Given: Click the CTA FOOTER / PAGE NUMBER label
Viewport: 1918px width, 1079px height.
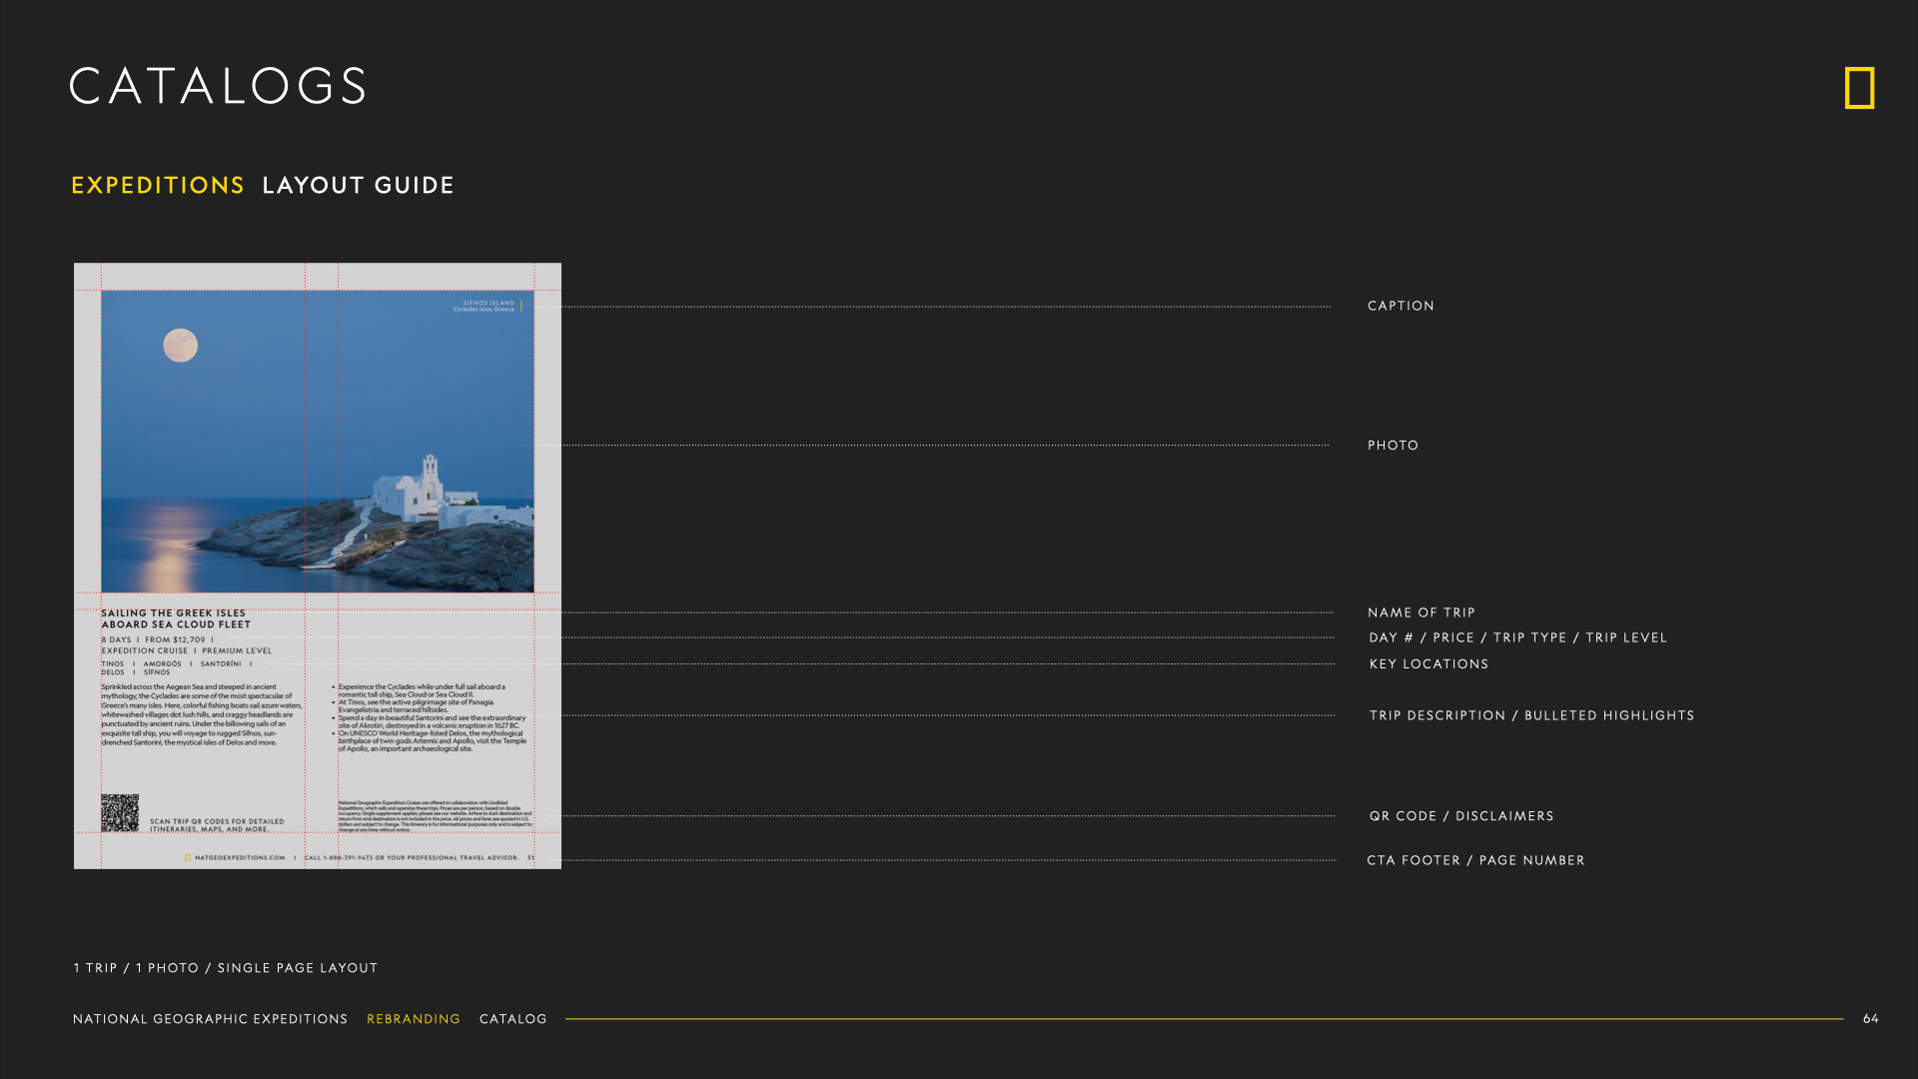Looking at the screenshot, I should point(1475,860).
